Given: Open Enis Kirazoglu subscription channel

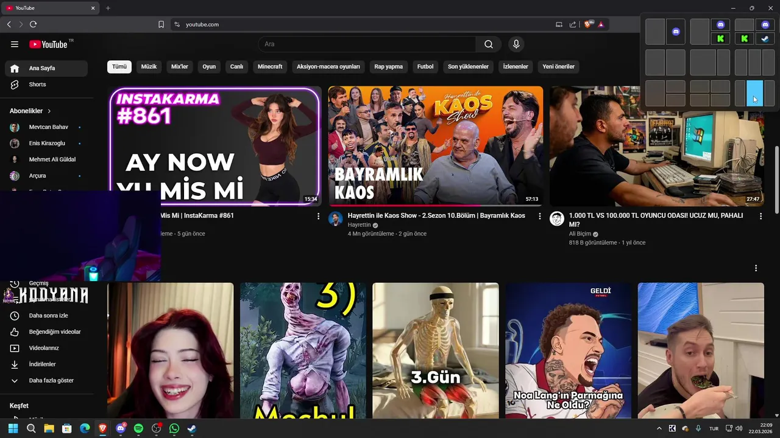Looking at the screenshot, I should tap(46, 144).
